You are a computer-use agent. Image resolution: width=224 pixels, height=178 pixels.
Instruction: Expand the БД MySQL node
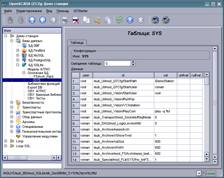[18, 55]
